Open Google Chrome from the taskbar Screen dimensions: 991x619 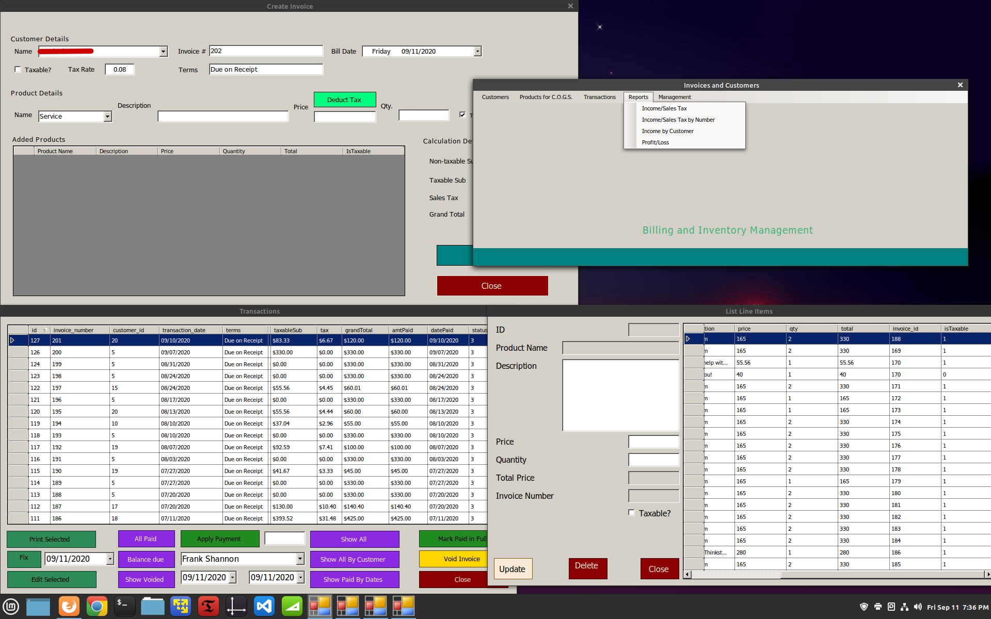click(x=97, y=606)
